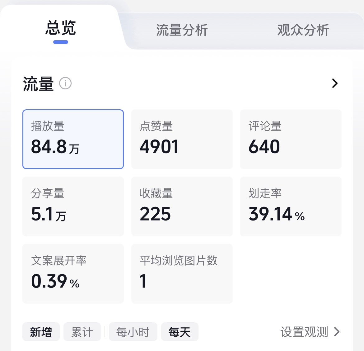364x351 pixels.
Task: Toggle the 累计 view option
Action: (82, 332)
